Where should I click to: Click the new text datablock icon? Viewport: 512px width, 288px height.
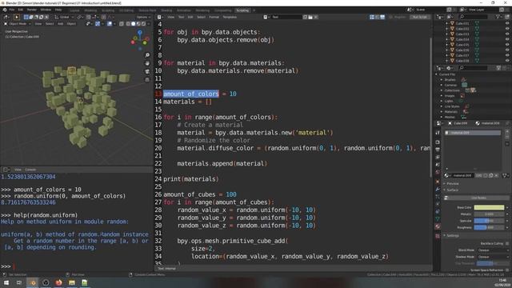(x=305, y=17)
